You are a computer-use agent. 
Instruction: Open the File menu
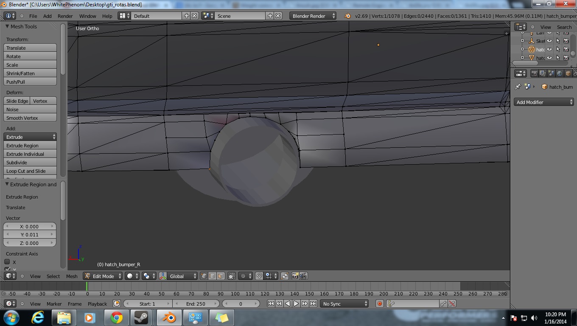click(x=33, y=16)
